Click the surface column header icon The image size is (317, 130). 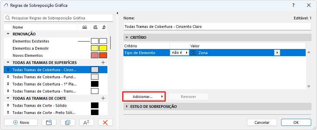tap(104, 27)
